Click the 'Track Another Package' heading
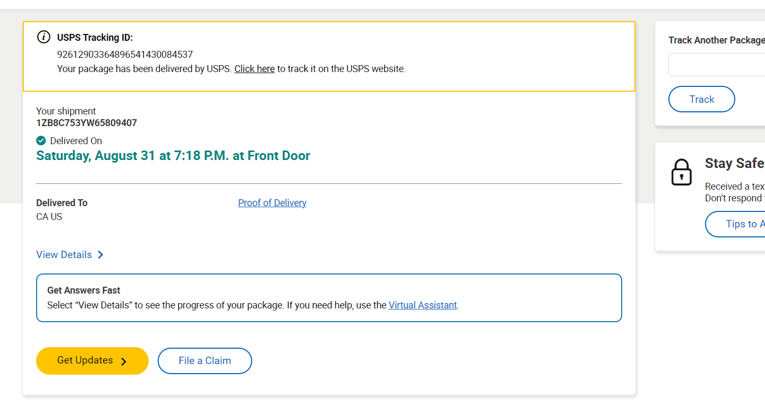The height and width of the screenshot is (416, 765). coord(717,40)
